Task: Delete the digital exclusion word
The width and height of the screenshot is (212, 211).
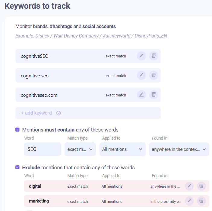Action: (201, 186)
